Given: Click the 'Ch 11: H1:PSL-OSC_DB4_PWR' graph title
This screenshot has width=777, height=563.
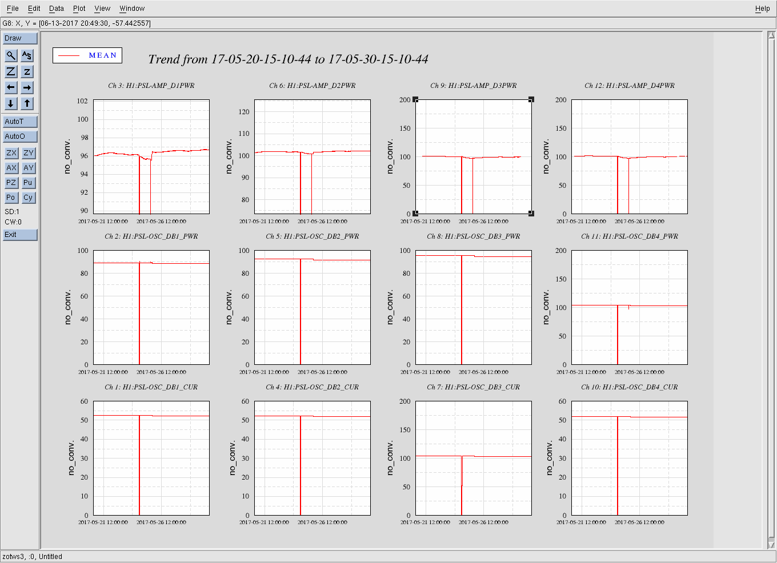Looking at the screenshot, I should pyautogui.click(x=630, y=236).
